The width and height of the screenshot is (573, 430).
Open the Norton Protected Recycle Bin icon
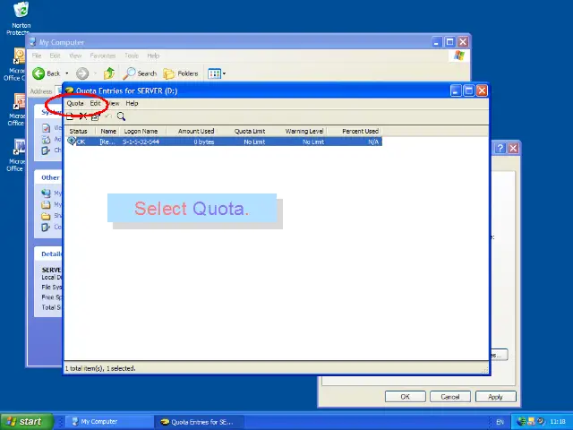coord(20,11)
